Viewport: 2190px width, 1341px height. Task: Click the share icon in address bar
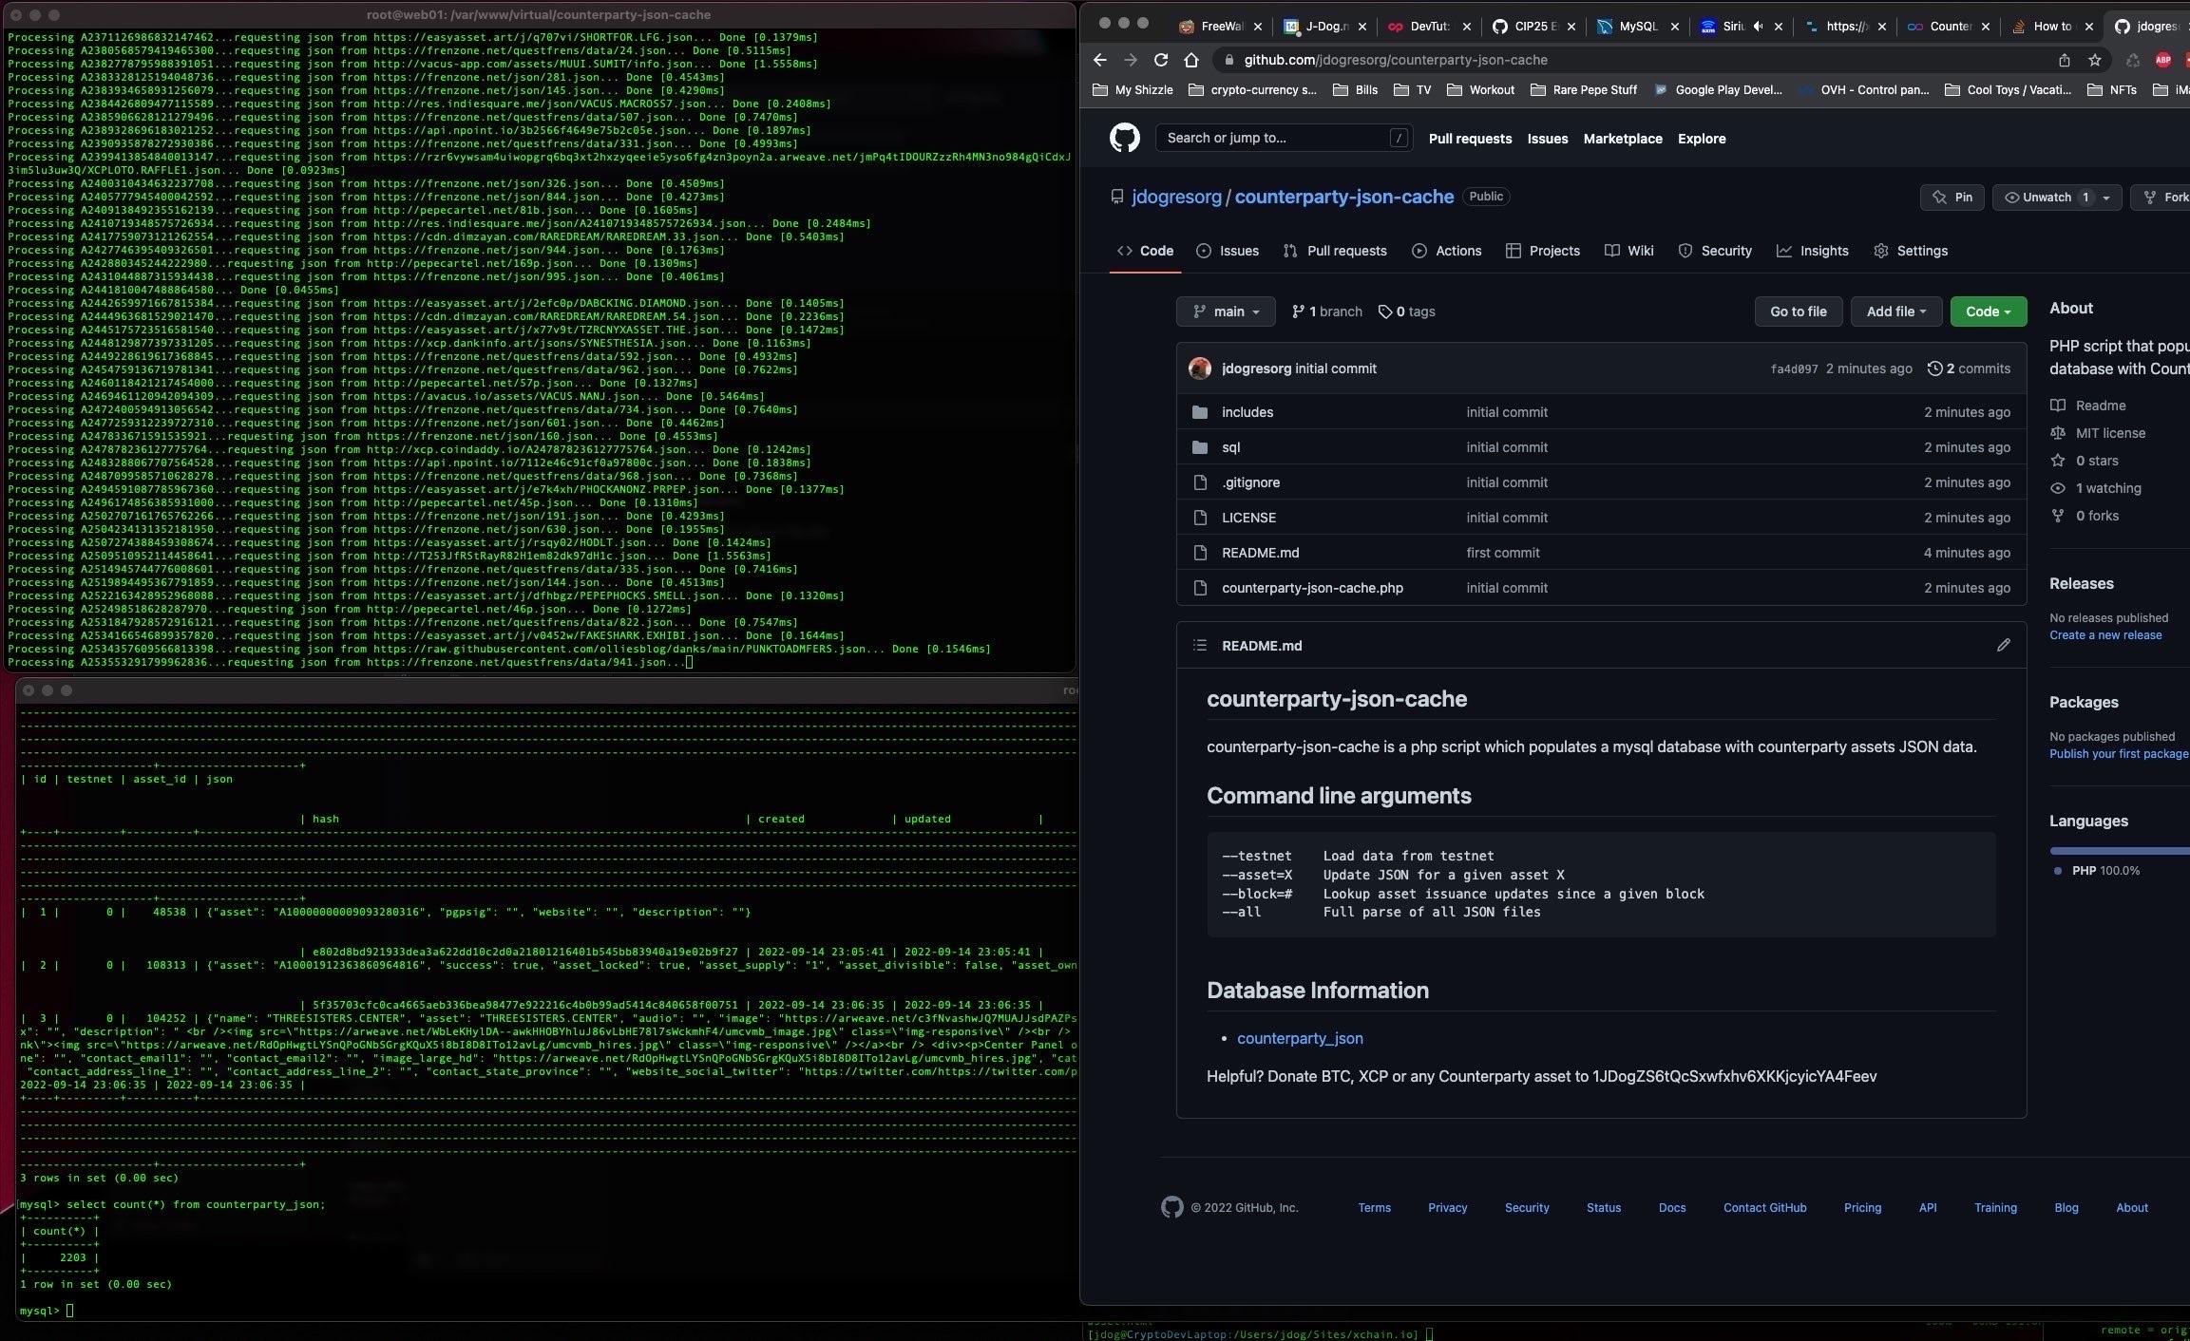point(2065,60)
